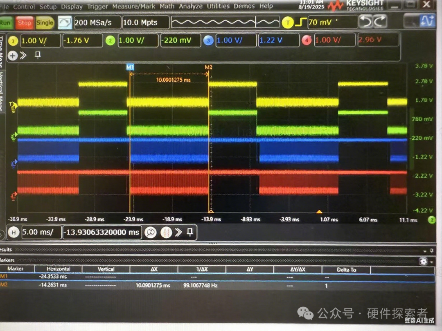Click channel 4 ground reference indicator

14,196
